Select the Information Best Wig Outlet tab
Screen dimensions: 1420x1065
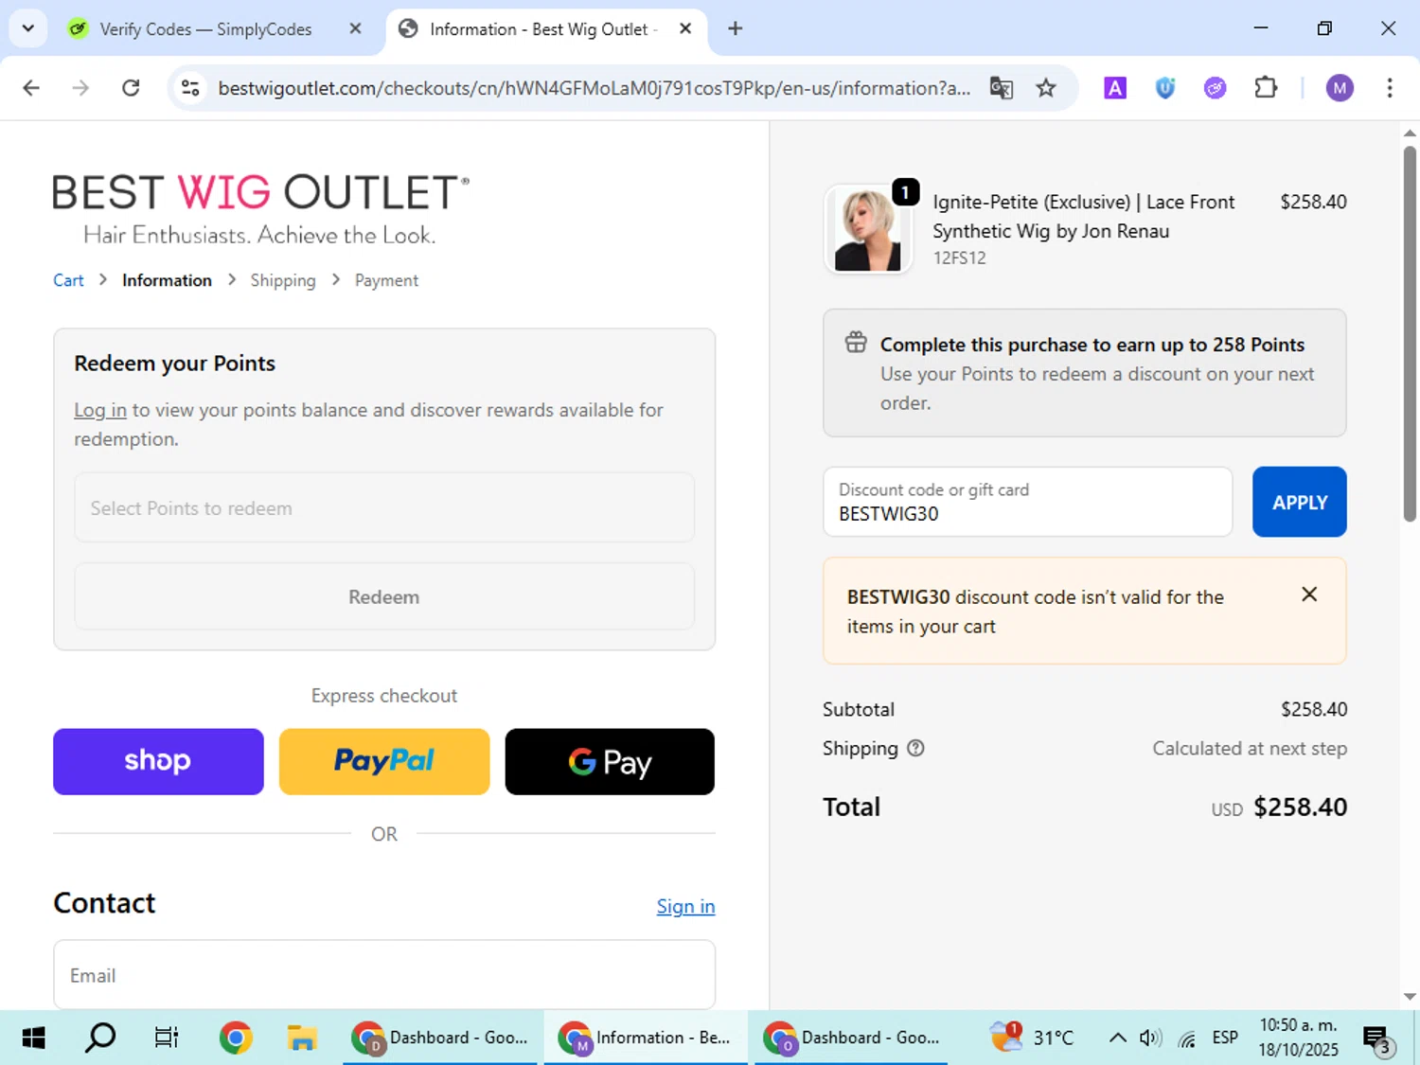[x=544, y=29]
